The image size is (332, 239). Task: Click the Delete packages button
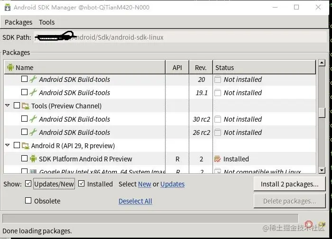click(289, 201)
